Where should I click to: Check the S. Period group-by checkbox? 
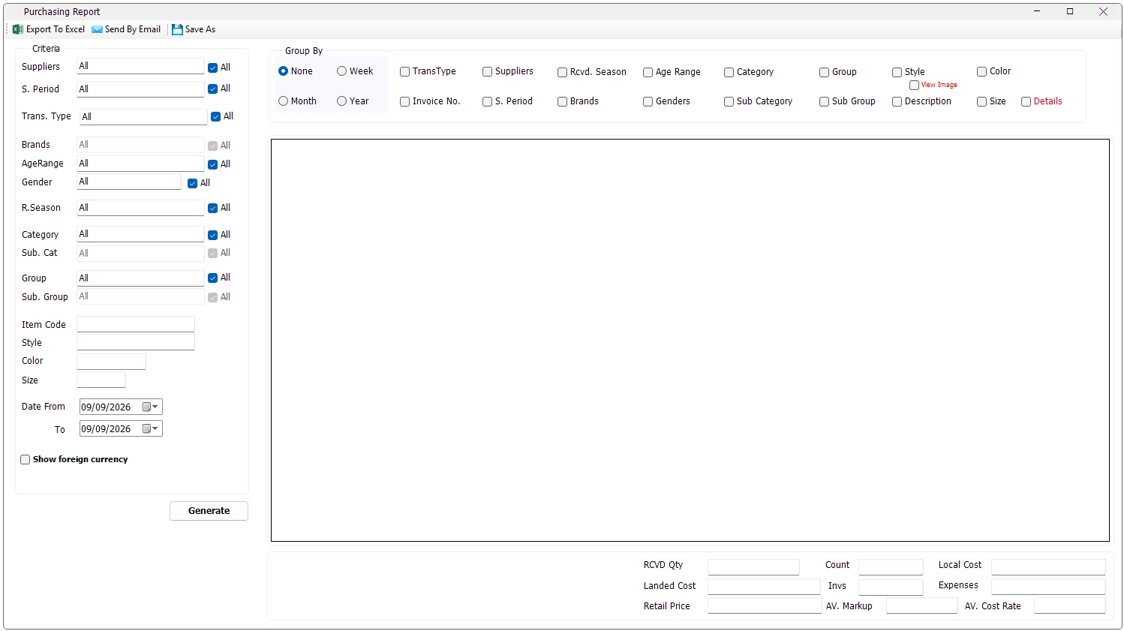[x=487, y=101]
